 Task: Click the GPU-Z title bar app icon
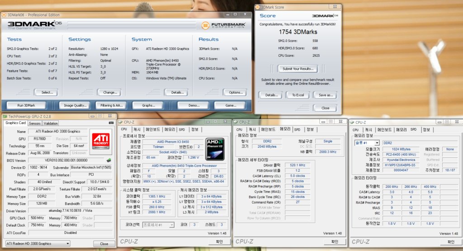tap(5, 116)
